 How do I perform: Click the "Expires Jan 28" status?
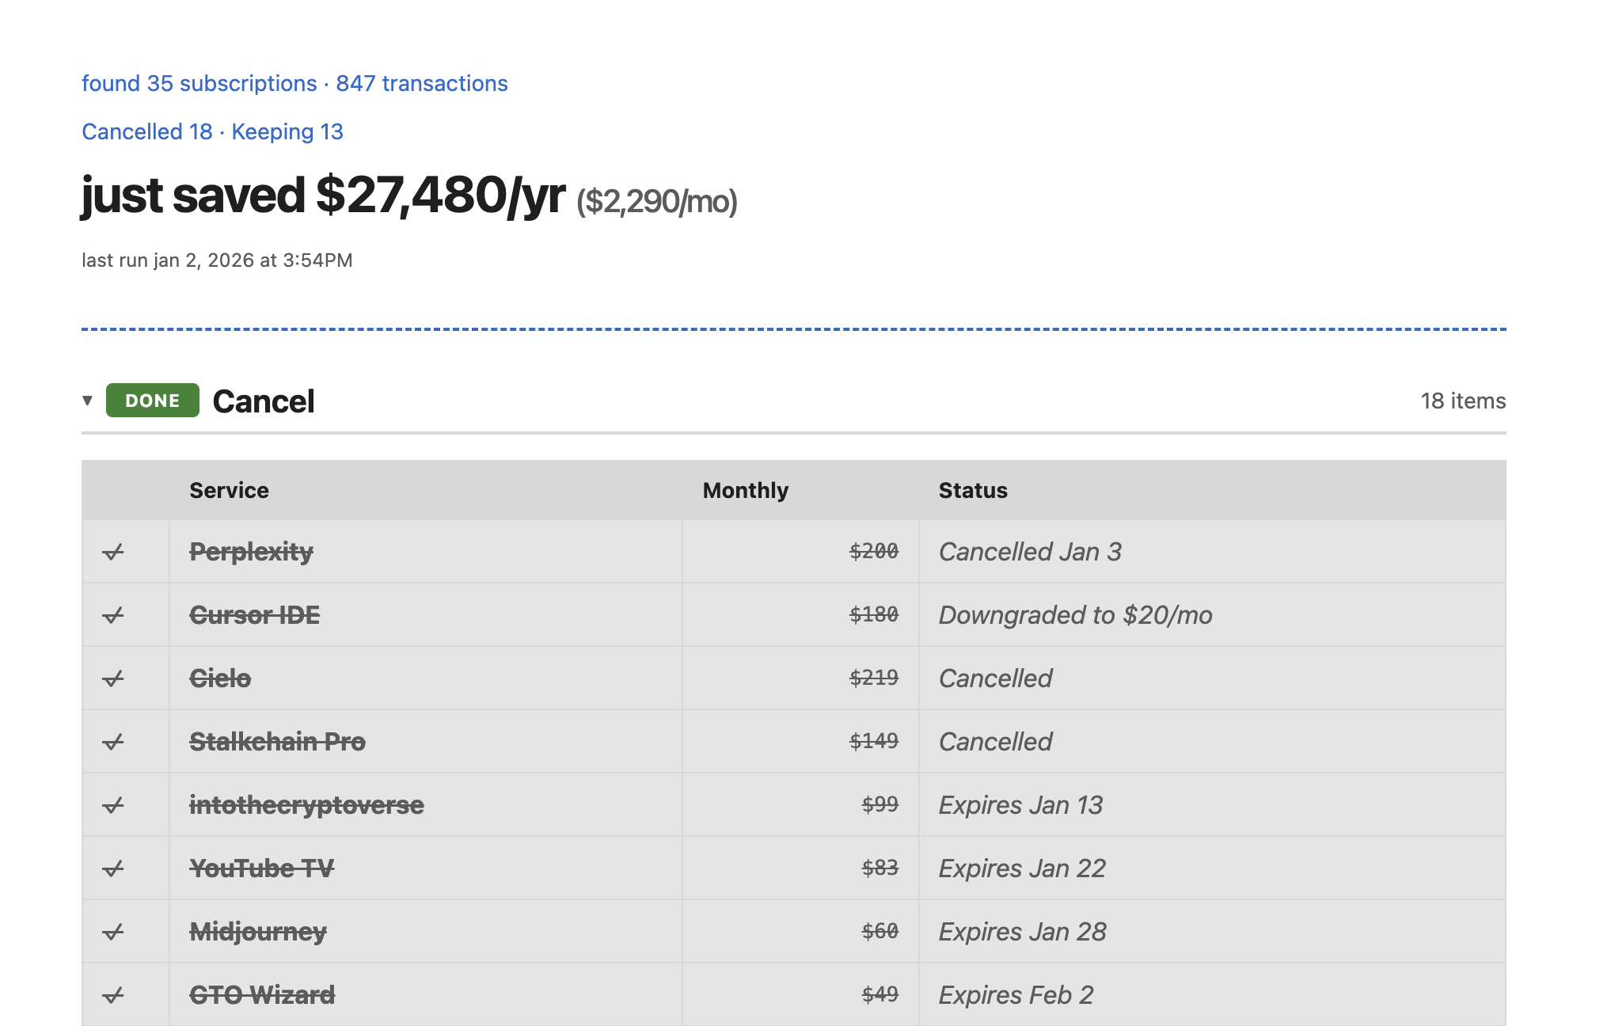(1023, 932)
